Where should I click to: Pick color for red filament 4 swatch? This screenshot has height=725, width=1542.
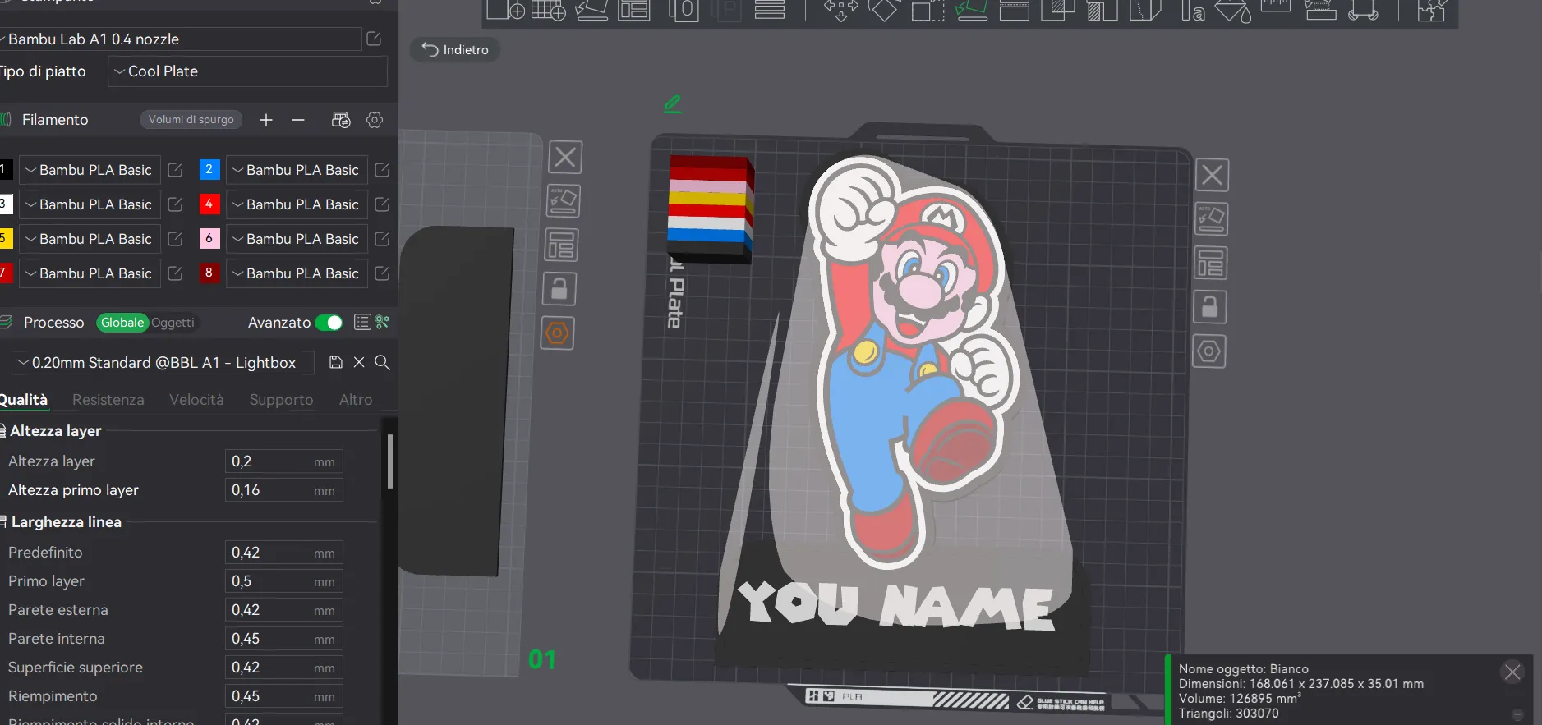tap(209, 204)
